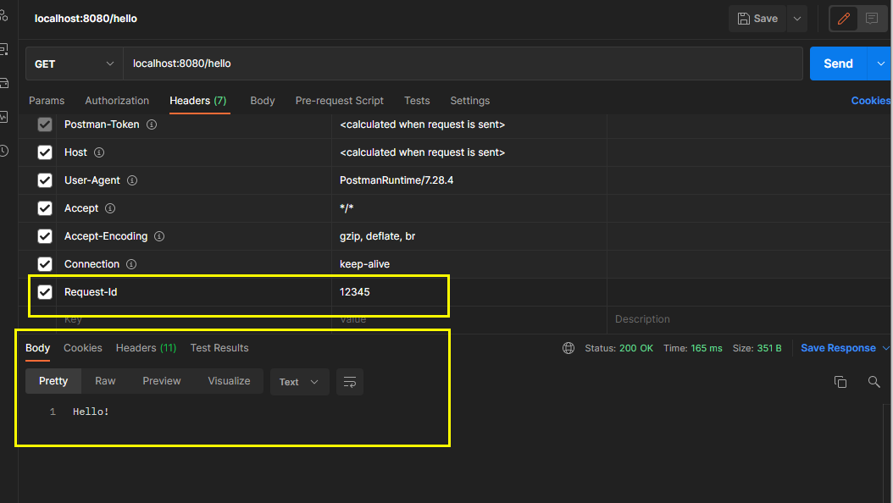Open the response search icon
Viewport: 893px width, 503px height.
[x=874, y=382]
